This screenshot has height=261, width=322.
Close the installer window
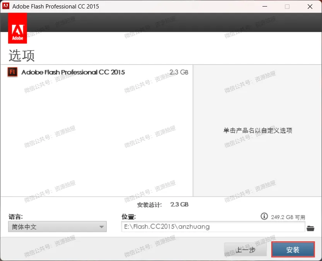[x=310, y=6]
